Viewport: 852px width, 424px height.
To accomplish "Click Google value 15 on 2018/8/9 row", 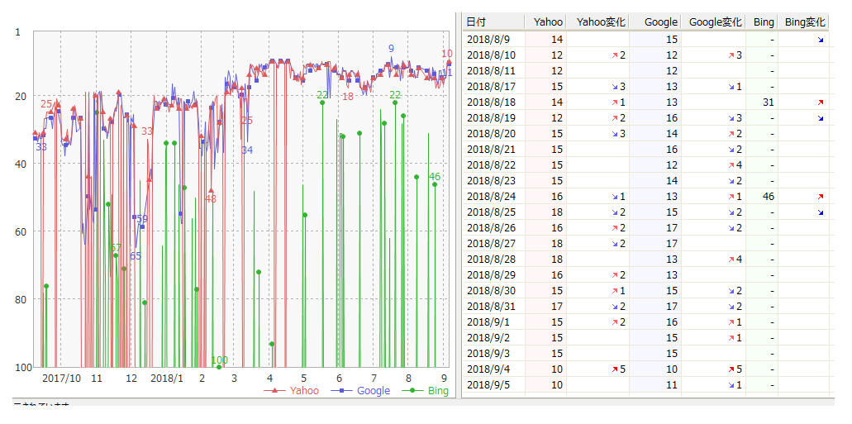I will (672, 39).
